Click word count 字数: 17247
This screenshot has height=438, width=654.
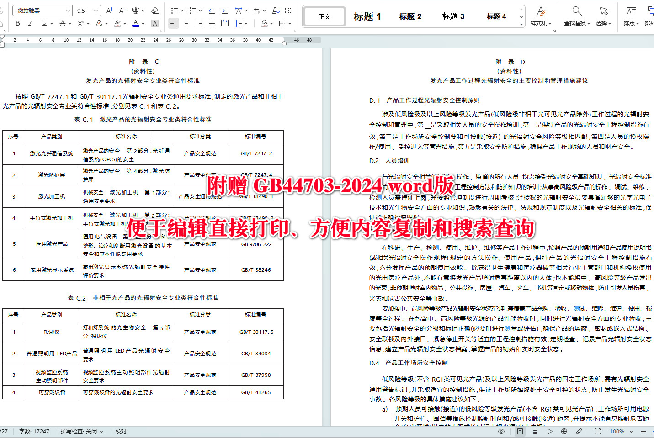[x=34, y=431]
